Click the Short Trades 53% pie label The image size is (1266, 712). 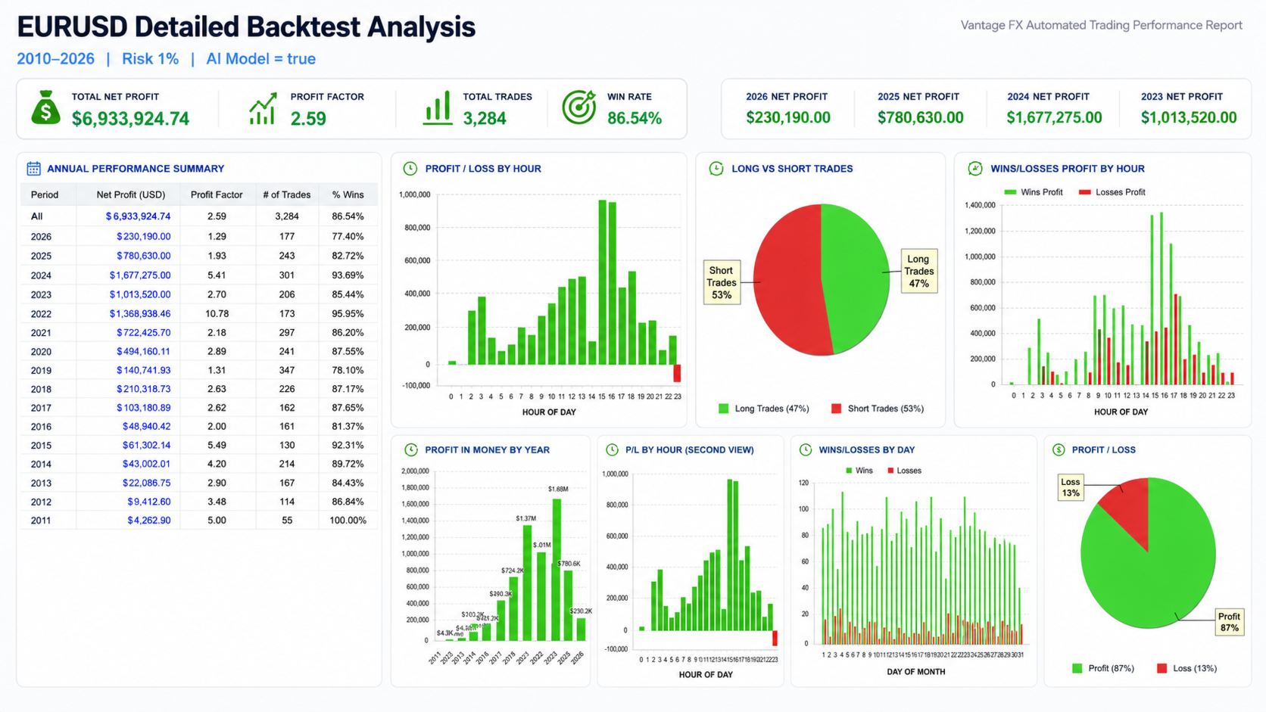(x=721, y=282)
